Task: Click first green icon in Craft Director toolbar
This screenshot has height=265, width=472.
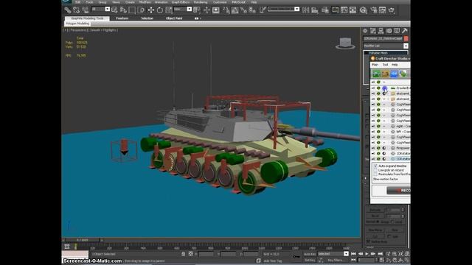Action: pyautogui.click(x=376, y=74)
